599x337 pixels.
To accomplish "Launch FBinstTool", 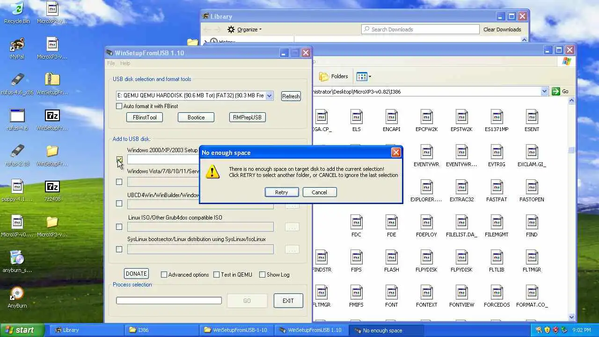I will [145, 117].
